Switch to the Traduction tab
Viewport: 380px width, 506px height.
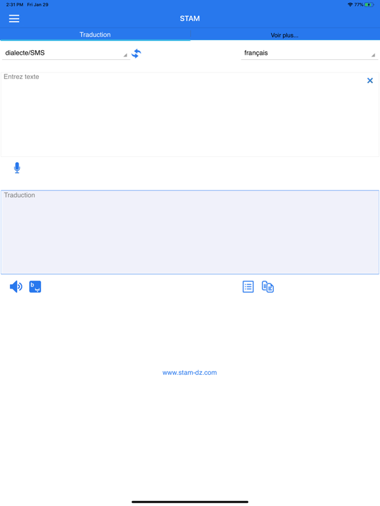[x=95, y=34]
